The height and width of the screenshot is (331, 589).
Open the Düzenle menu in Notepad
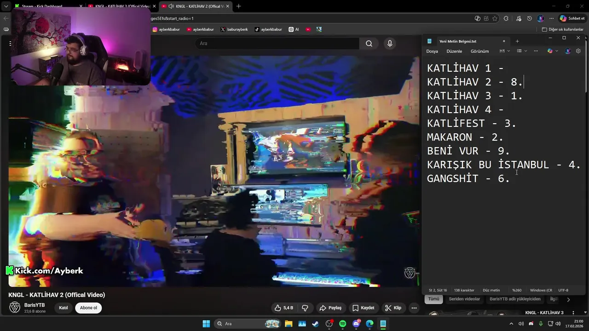[454, 51]
